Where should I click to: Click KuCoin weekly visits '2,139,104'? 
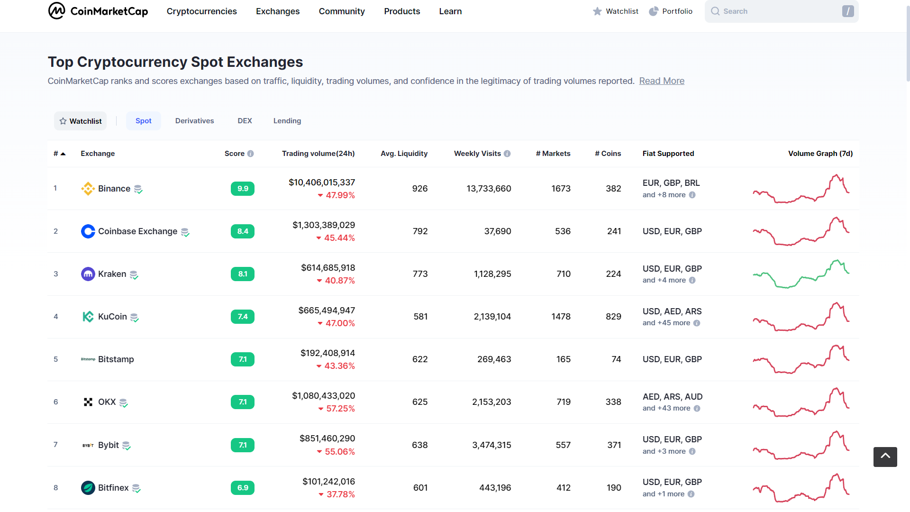(492, 317)
